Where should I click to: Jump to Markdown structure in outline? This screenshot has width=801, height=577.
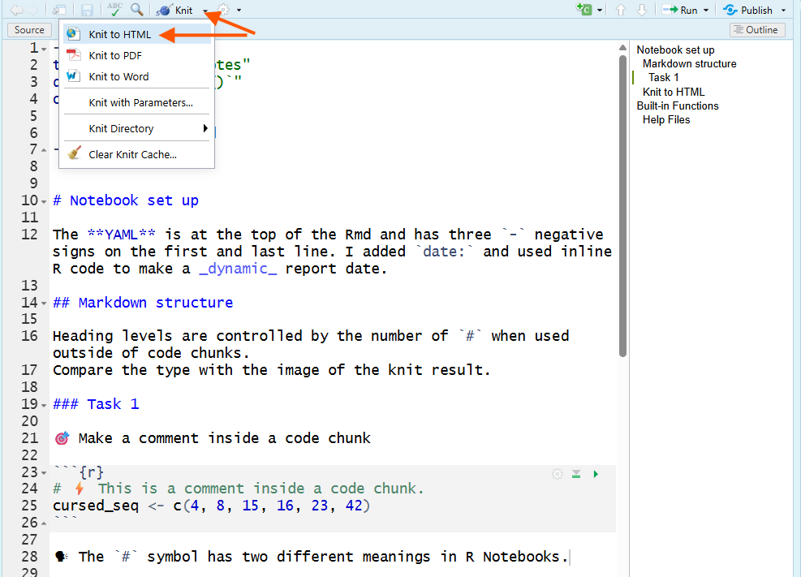click(x=690, y=64)
